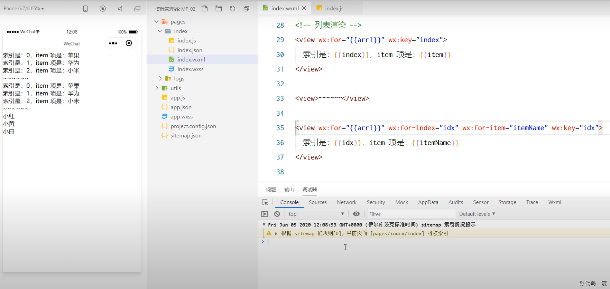Expand the sitemap warning message arrow
This screenshot has height=289, width=610.
276,233
